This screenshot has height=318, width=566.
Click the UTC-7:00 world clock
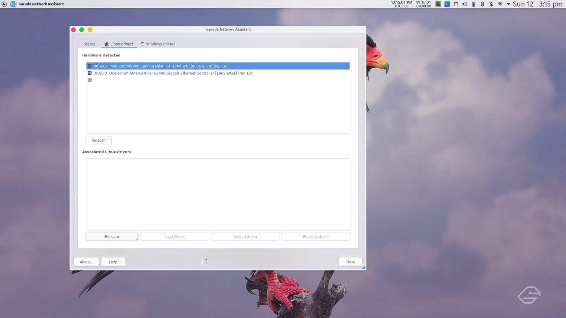pyautogui.click(x=402, y=4)
